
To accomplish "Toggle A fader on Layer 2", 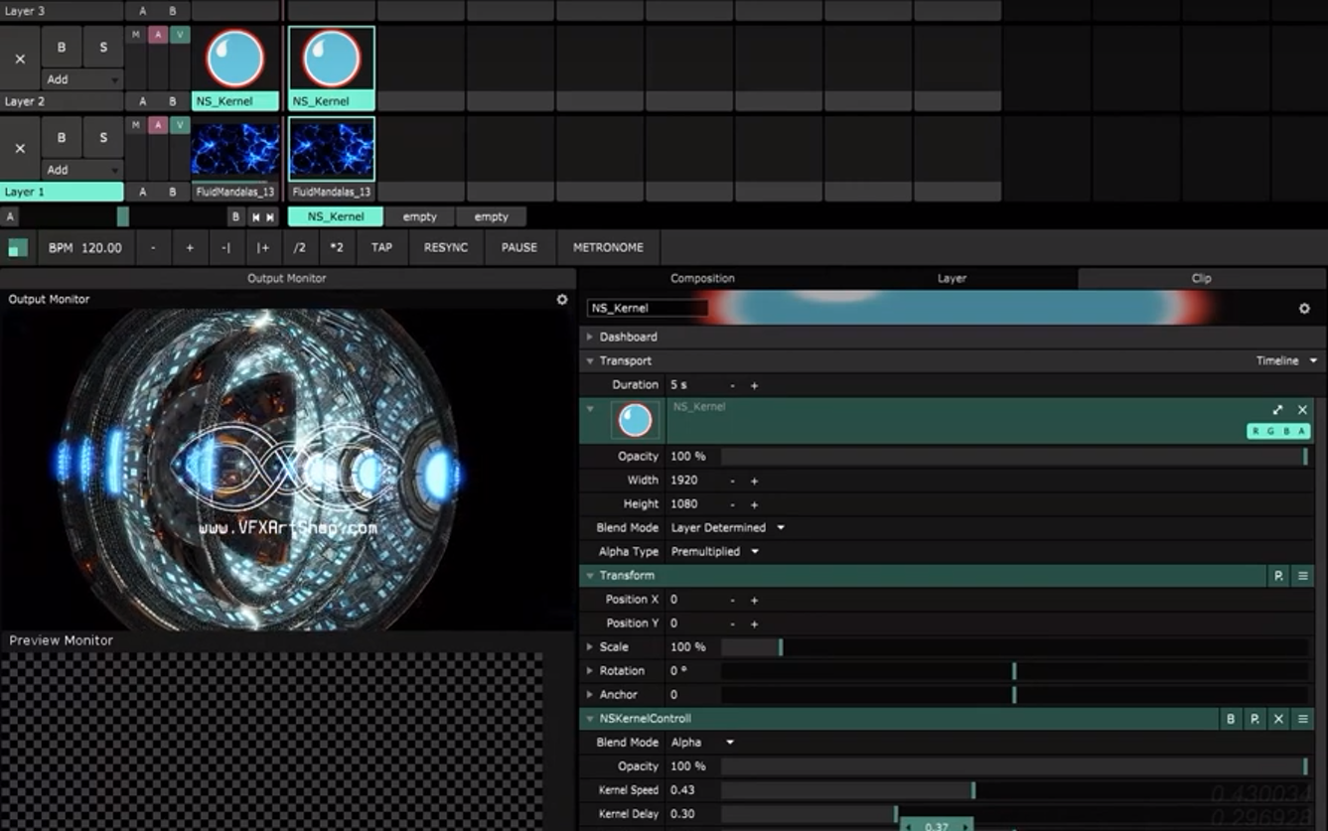I will pyautogui.click(x=158, y=35).
